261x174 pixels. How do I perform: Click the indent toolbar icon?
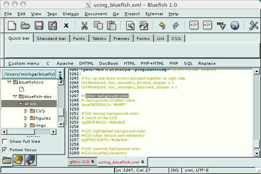207,25
